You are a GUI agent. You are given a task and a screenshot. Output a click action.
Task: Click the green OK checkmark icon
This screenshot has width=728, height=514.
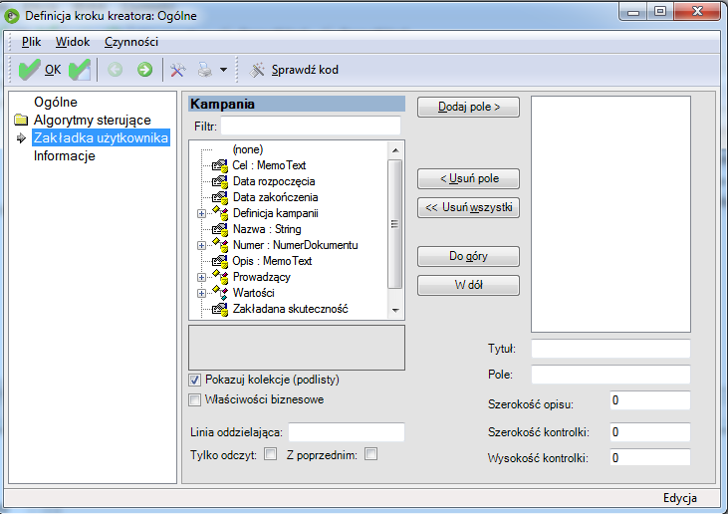29,70
